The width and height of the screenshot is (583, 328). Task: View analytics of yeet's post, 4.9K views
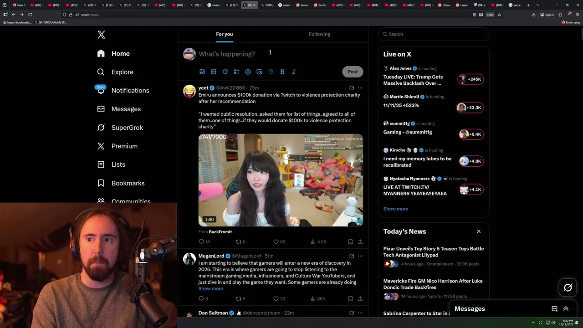coord(318,242)
